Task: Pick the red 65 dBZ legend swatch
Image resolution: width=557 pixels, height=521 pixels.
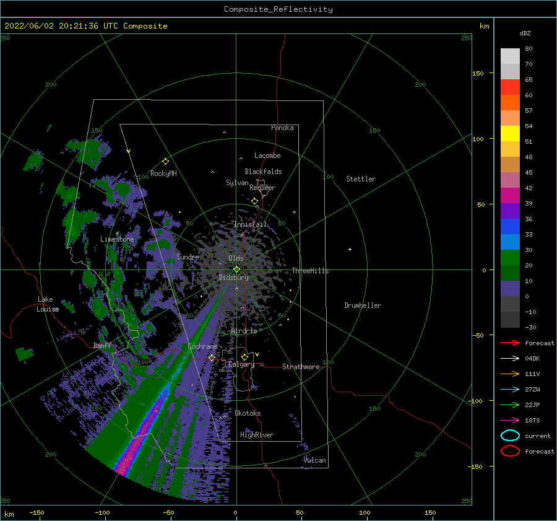Action: coord(510,87)
